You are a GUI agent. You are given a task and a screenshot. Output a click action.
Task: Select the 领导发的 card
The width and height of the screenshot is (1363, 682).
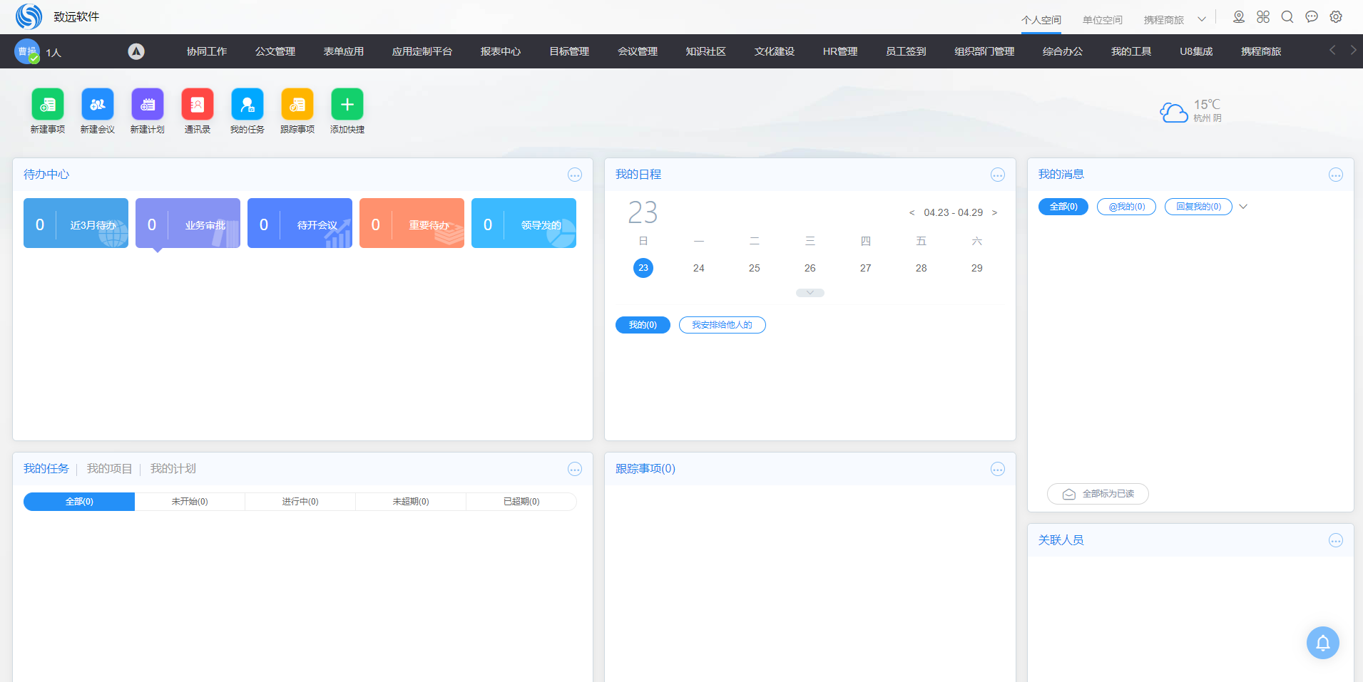tap(524, 223)
